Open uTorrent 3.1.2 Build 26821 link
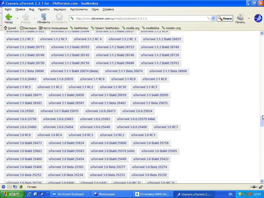This screenshot has width=264, height=198. point(162,39)
